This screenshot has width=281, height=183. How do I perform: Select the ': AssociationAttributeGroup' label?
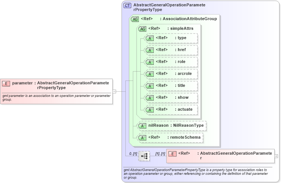click(188, 19)
